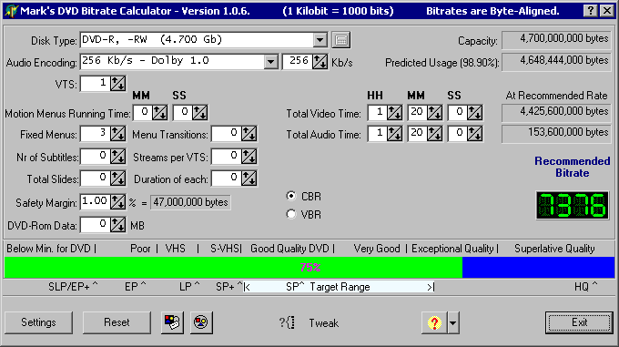Click the Safety Margin 1.00 field
This screenshot has width=619, height=347.
point(95,202)
